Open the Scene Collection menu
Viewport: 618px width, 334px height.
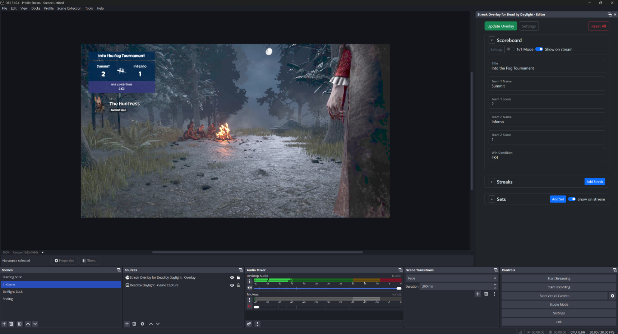(x=69, y=8)
